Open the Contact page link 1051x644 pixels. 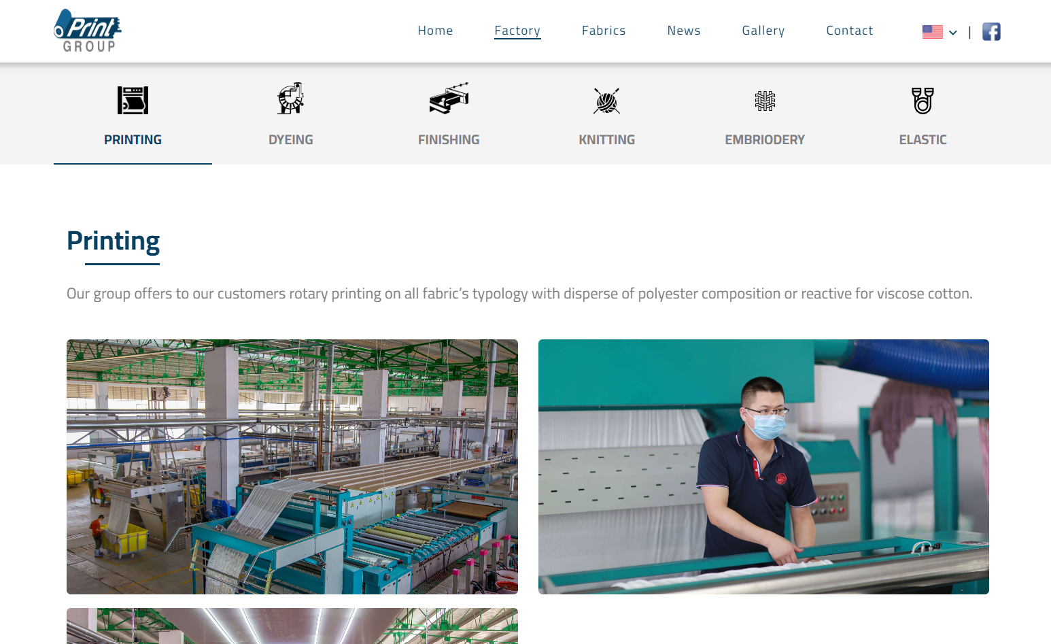(x=850, y=31)
